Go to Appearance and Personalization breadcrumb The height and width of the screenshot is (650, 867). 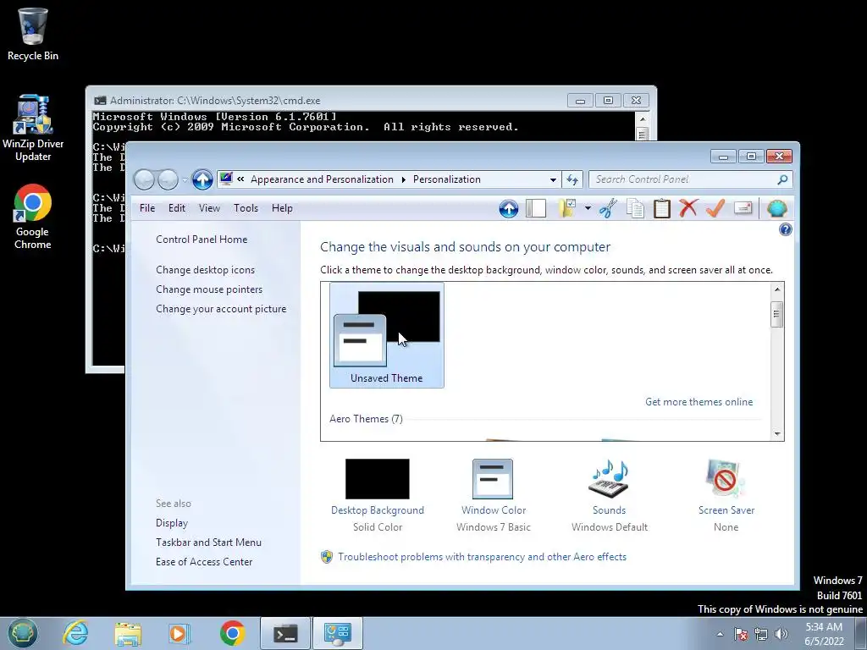(322, 179)
